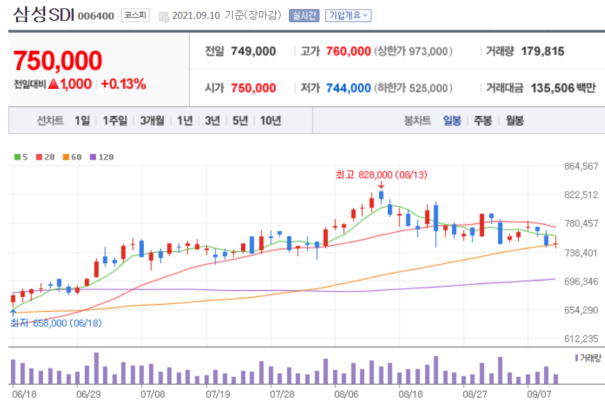Click the 822,512 price axis label
Viewport: 605px width, 402px height.
coord(581,195)
